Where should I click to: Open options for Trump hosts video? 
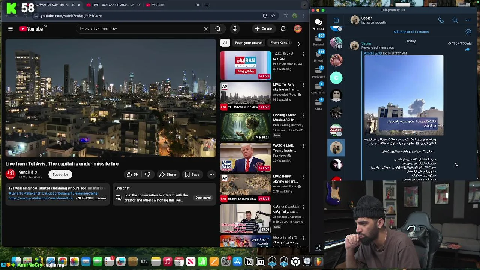(303, 146)
